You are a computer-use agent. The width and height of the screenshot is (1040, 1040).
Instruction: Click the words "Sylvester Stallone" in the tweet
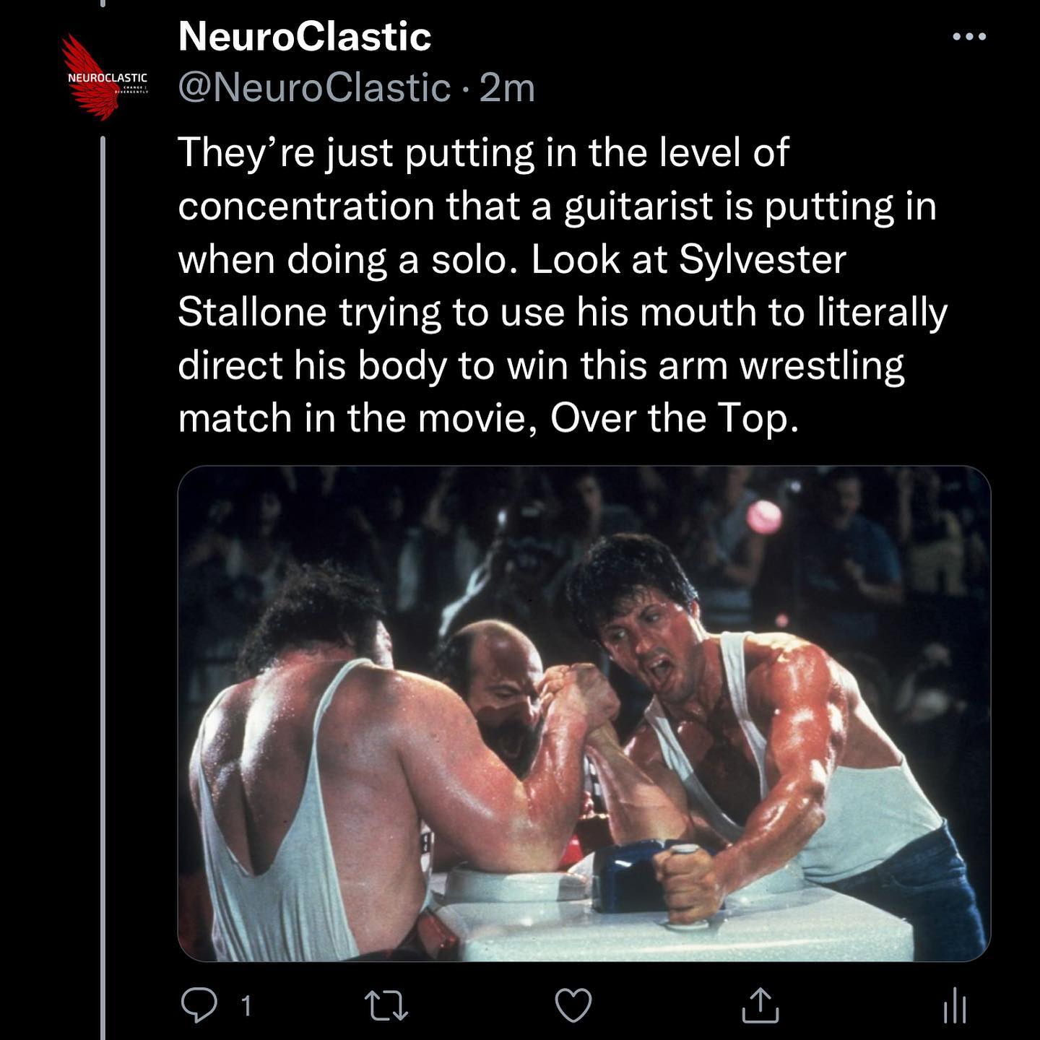tap(512, 286)
